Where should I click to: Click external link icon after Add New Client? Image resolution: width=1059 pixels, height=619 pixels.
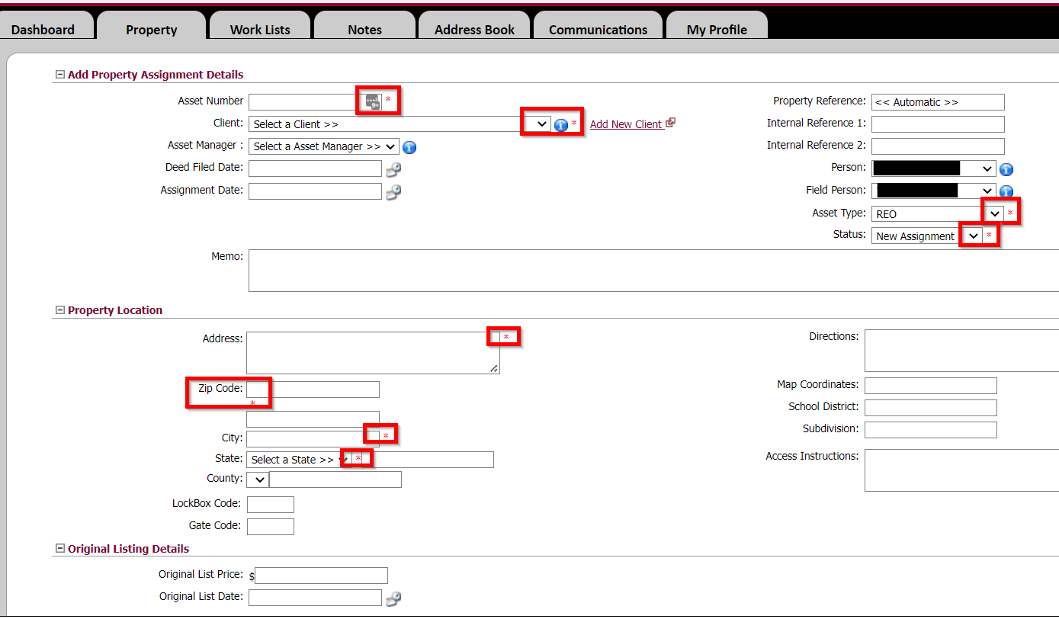(670, 123)
